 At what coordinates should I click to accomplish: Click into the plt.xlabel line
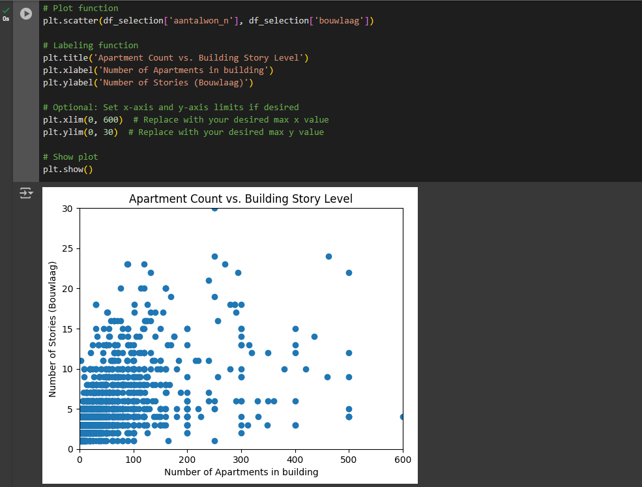coord(158,70)
